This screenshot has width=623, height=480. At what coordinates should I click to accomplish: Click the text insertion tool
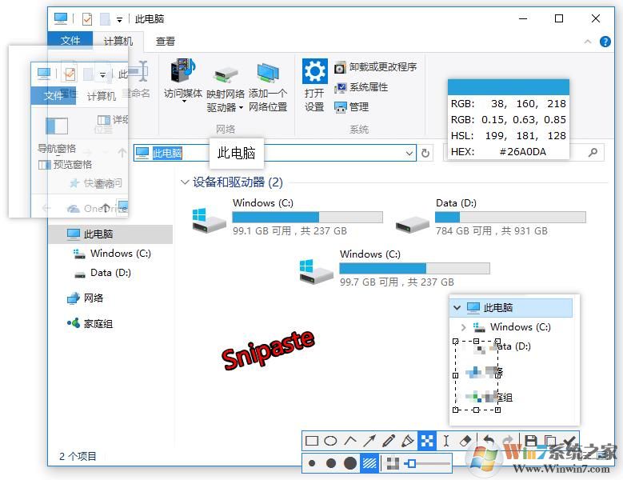click(x=447, y=441)
